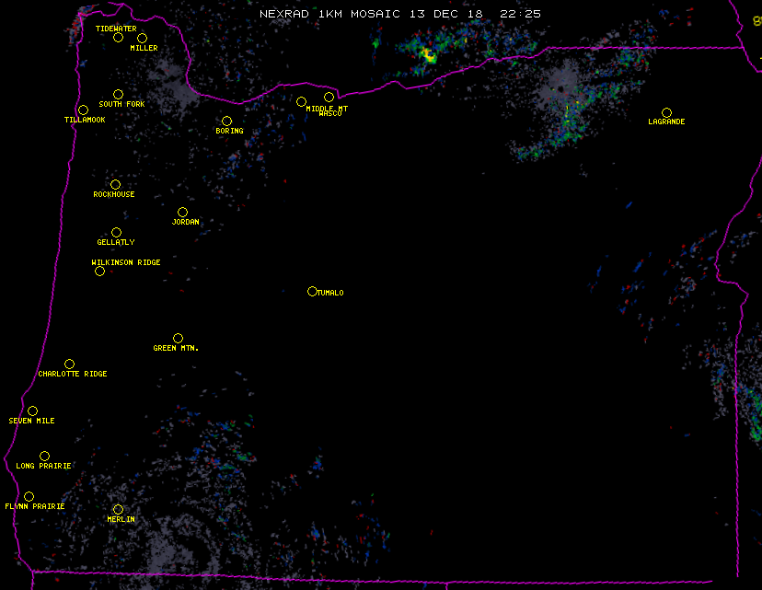
Task: Click the Boring station circle
Action: click(226, 121)
